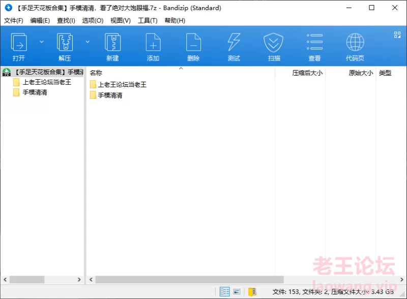Select 手模清清 folder in file list
This screenshot has height=299, width=407.
(x=110, y=95)
